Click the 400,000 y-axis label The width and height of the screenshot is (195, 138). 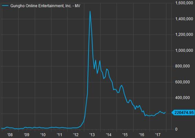(182, 97)
